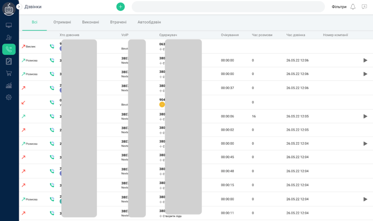This screenshot has width=373, height=221.
Task: Open the contacts icon in sidebar
Action: click(9, 38)
